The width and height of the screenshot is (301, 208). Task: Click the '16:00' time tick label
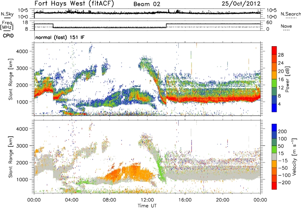[185, 200]
